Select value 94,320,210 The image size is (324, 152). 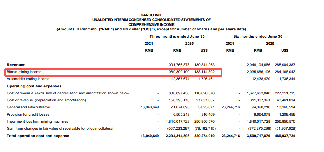(261, 107)
